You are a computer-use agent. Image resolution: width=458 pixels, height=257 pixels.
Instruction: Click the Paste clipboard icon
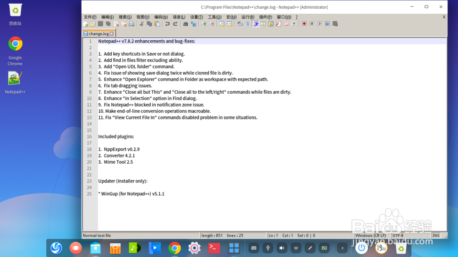tap(157, 24)
